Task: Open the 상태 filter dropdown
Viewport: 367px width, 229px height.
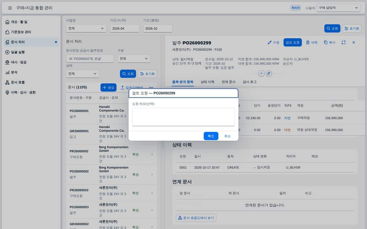Action: tap(82, 74)
